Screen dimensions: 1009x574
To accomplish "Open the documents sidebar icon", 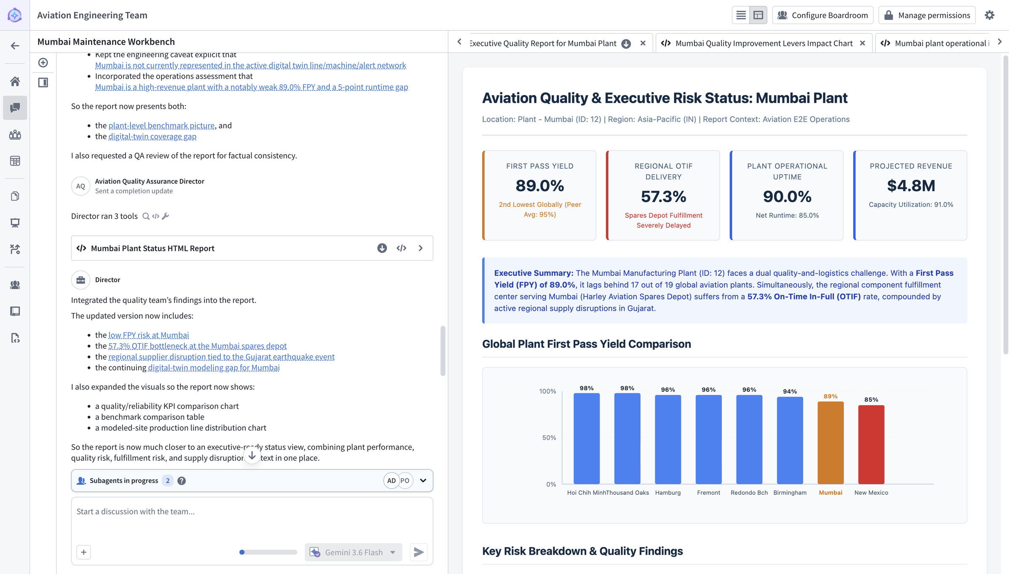I will tap(15, 196).
